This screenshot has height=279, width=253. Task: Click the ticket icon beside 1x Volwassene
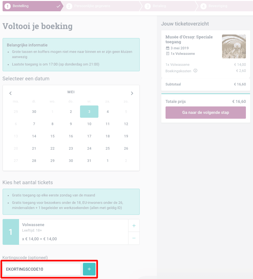[x=167, y=54]
